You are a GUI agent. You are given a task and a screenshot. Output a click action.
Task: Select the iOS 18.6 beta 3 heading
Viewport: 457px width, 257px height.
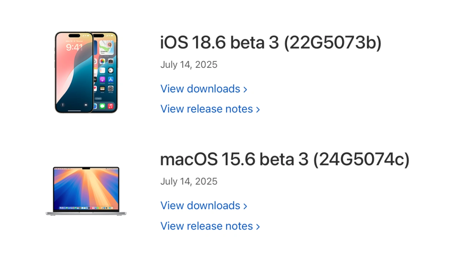270,42
